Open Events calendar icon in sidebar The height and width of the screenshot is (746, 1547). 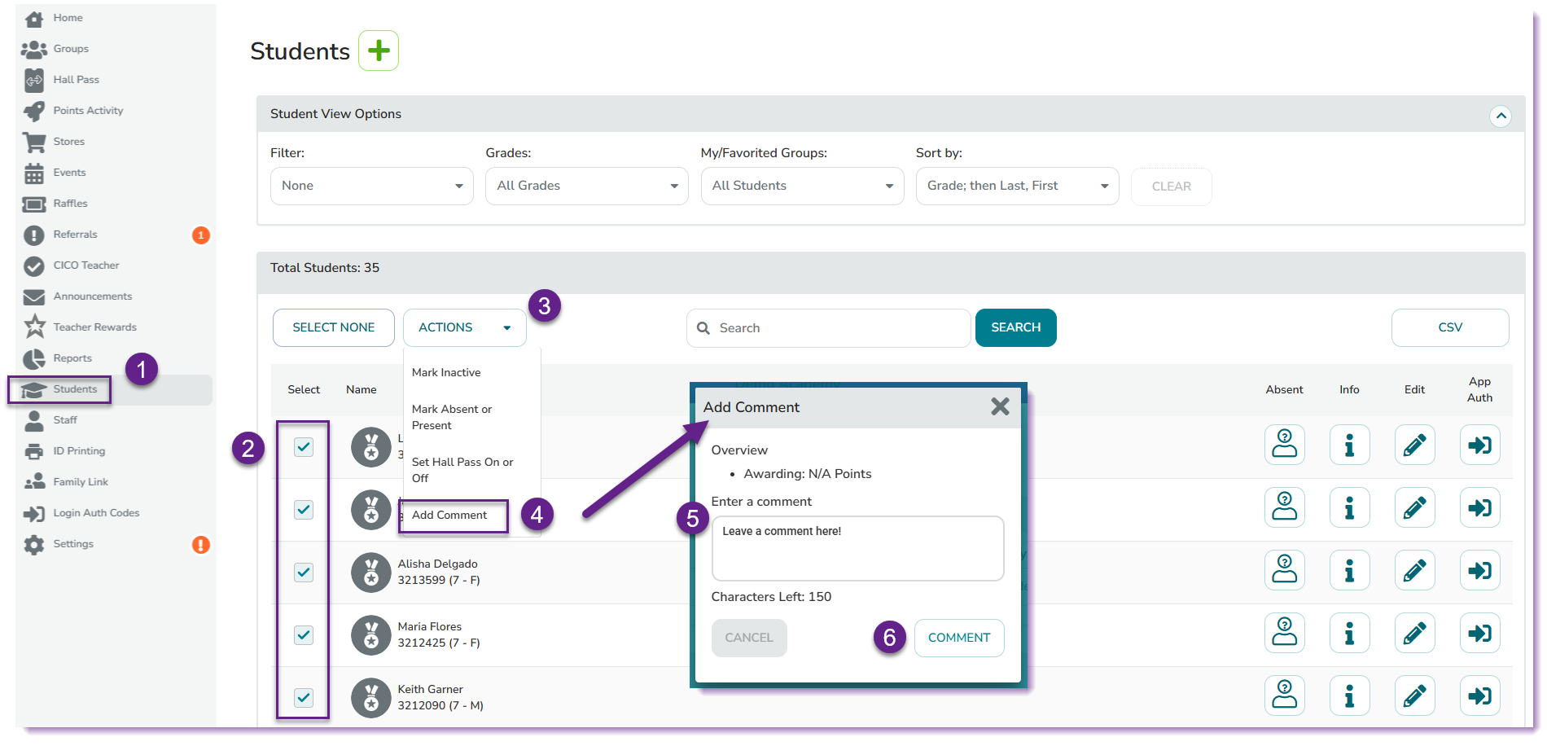pyautogui.click(x=34, y=173)
